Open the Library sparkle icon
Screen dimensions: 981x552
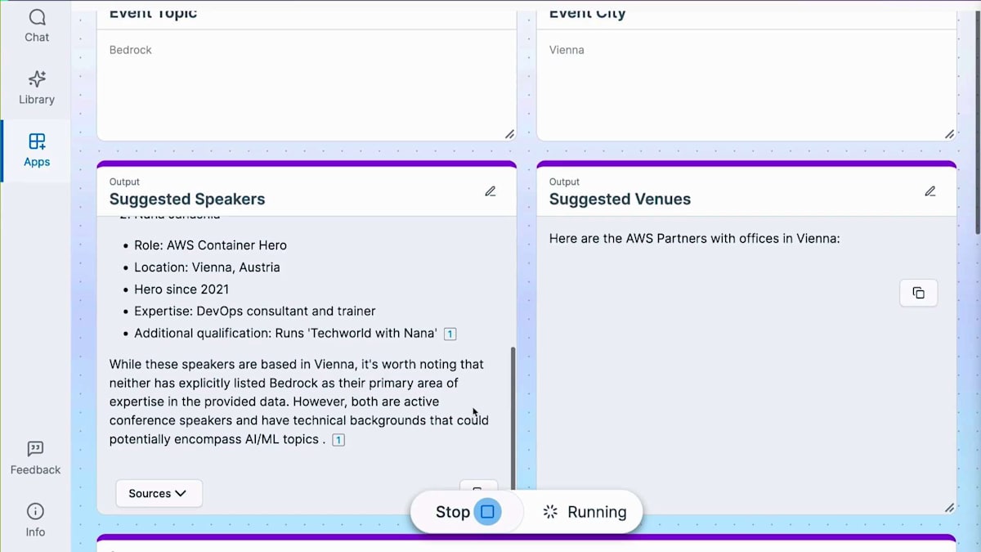coord(37,88)
